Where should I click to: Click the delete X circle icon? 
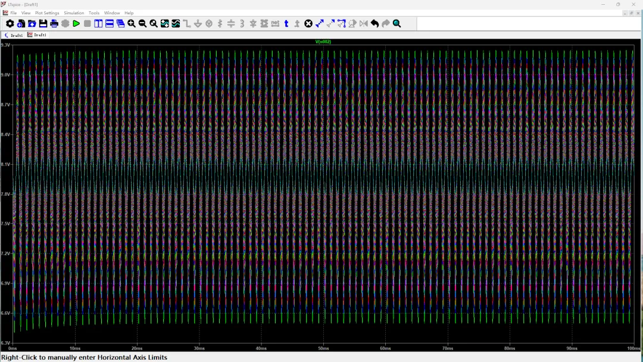[308, 24]
